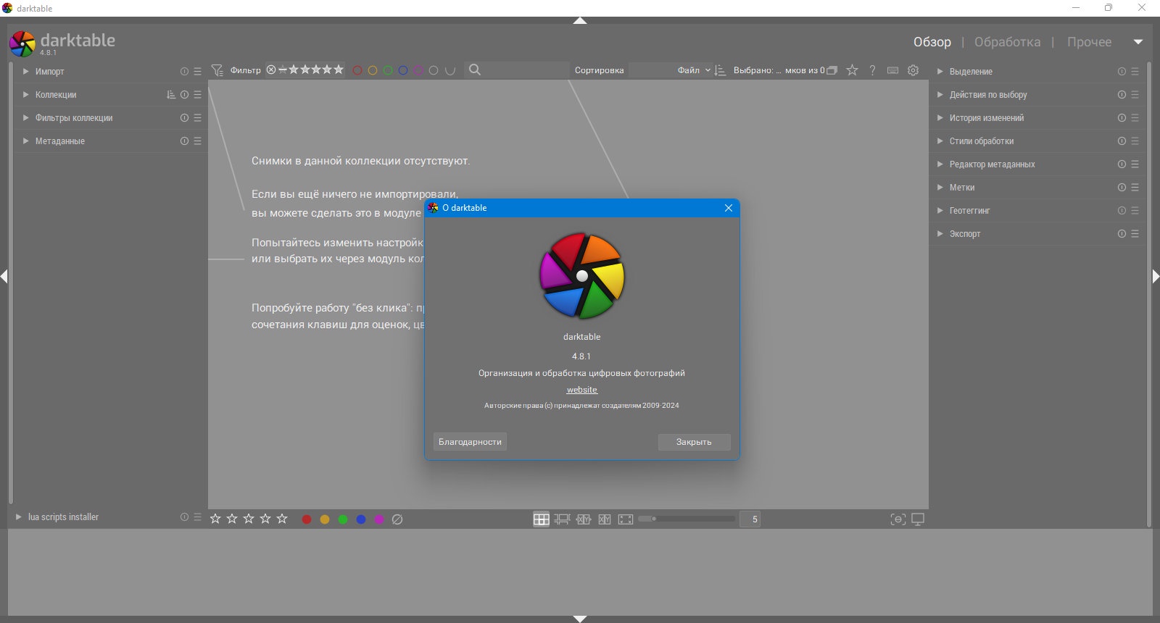Toggle the red color label filter circle
Screen dimensions: 1160x623
[x=357, y=70]
